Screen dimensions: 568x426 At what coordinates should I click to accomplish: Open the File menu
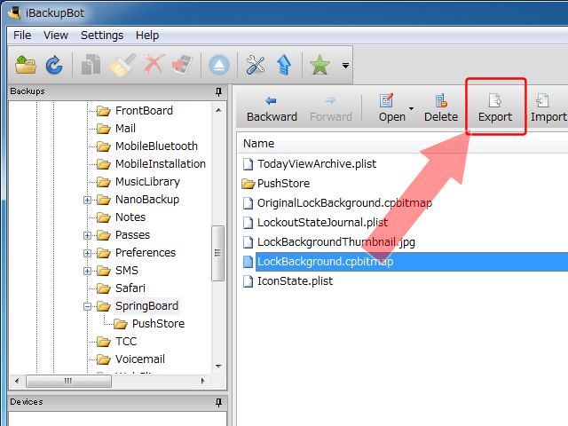click(x=22, y=35)
